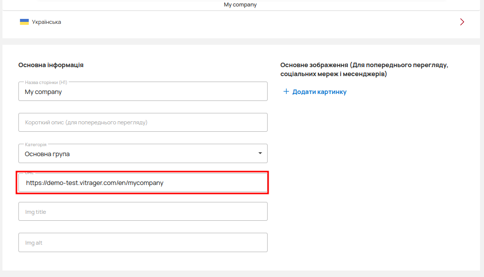484x277 pixels.
Task: Click empty area of Українська language row
Action: click(x=249, y=22)
